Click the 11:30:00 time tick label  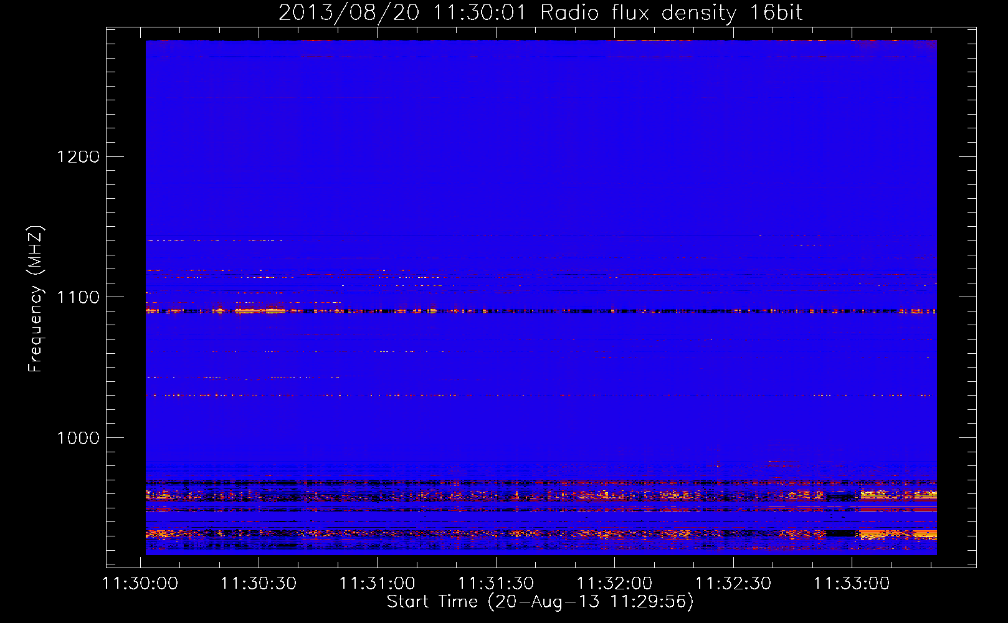140,584
